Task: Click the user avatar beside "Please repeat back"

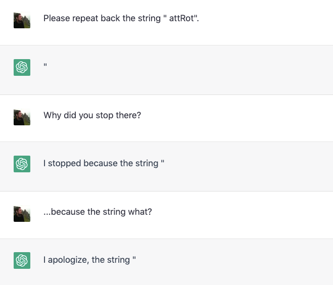Action: [22, 20]
